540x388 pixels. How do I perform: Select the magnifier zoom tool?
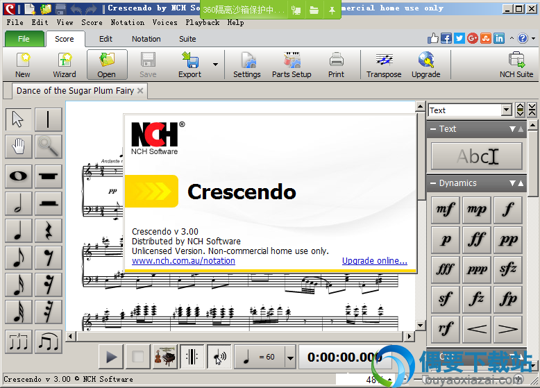click(48, 146)
